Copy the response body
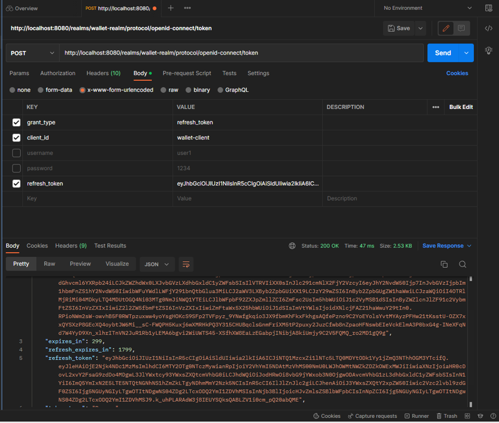Screen dimensions: 499x423 point(445,264)
